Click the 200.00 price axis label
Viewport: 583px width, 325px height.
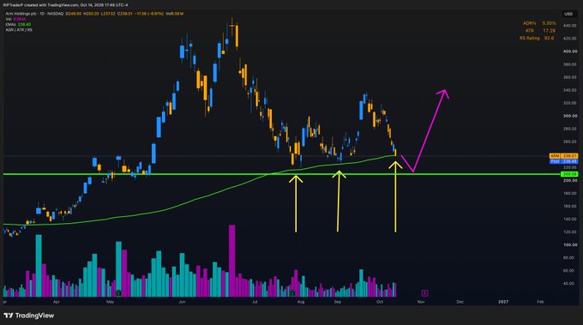pyautogui.click(x=569, y=180)
